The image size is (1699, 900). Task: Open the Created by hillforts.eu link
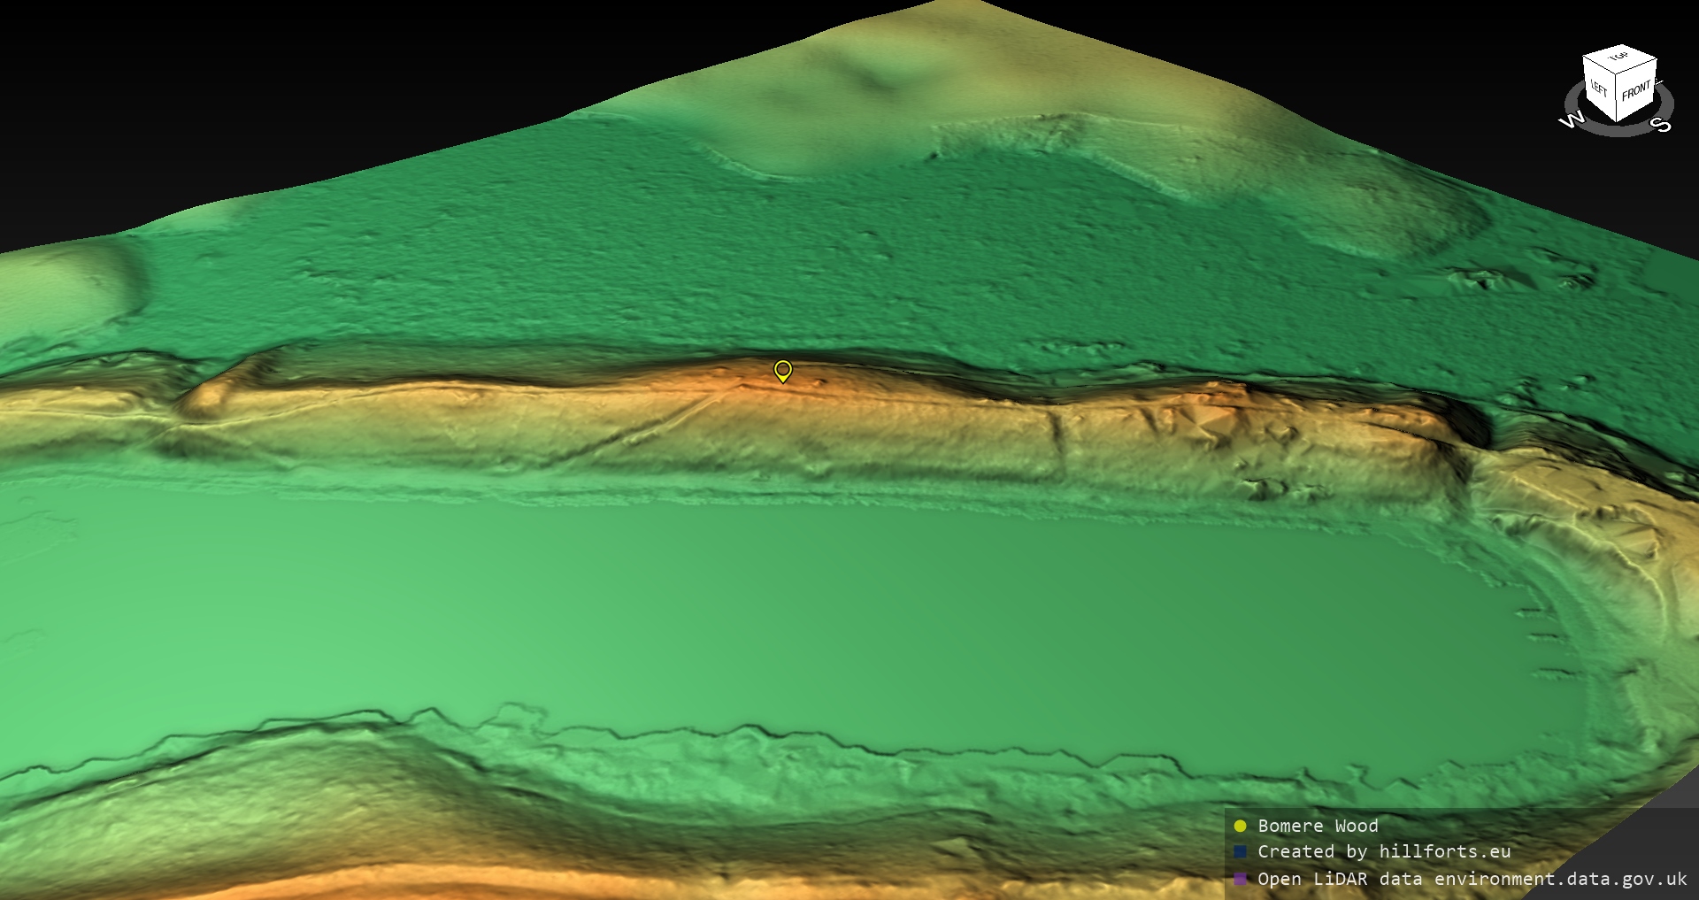[x=1384, y=851]
